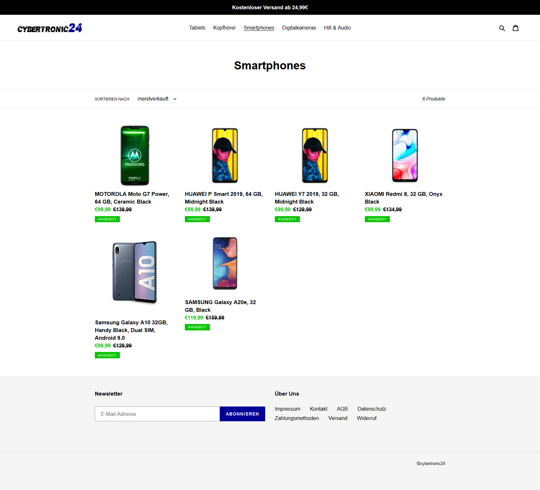Open HUAWEI Y7 2019 product title link
Image resolution: width=540 pixels, height=490 pixels.
(x=307, y=198)
